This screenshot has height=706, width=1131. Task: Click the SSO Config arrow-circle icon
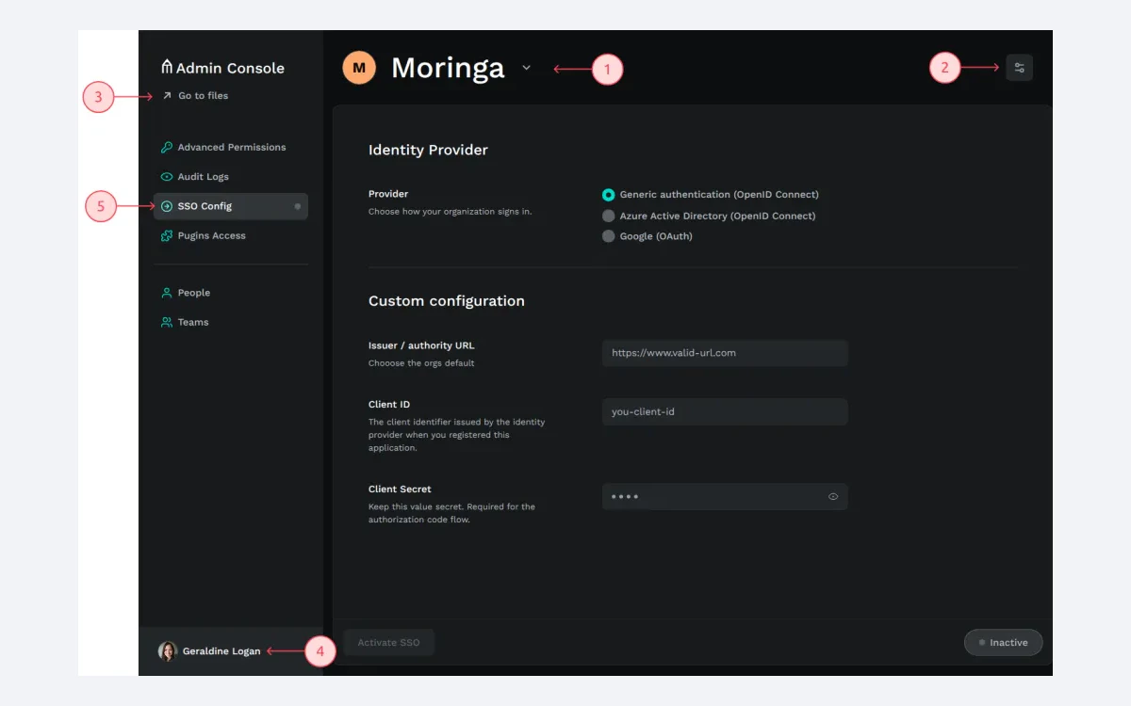pyautogui.click(x=167, y=206)
